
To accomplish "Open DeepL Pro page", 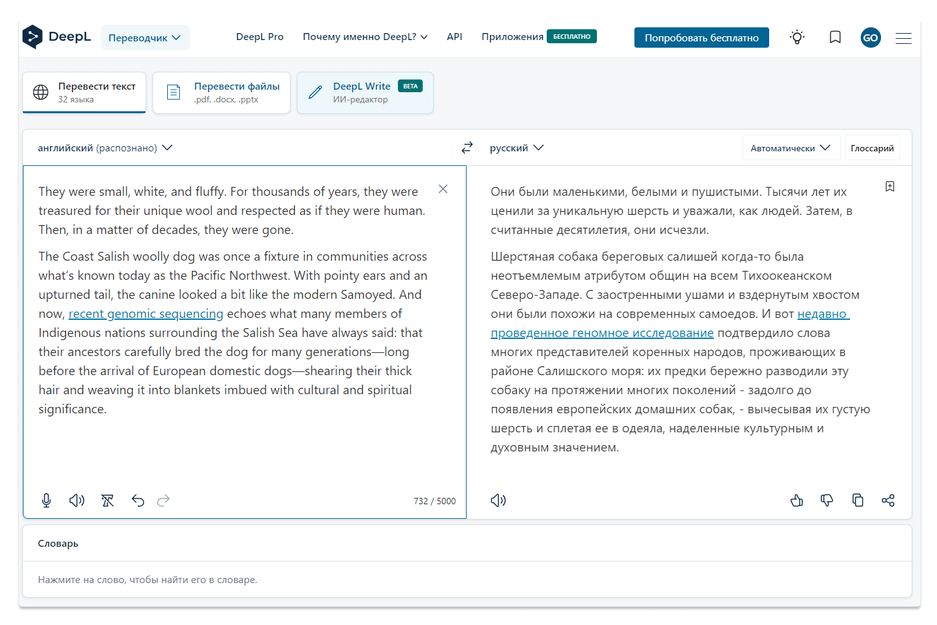I will 259,37.
